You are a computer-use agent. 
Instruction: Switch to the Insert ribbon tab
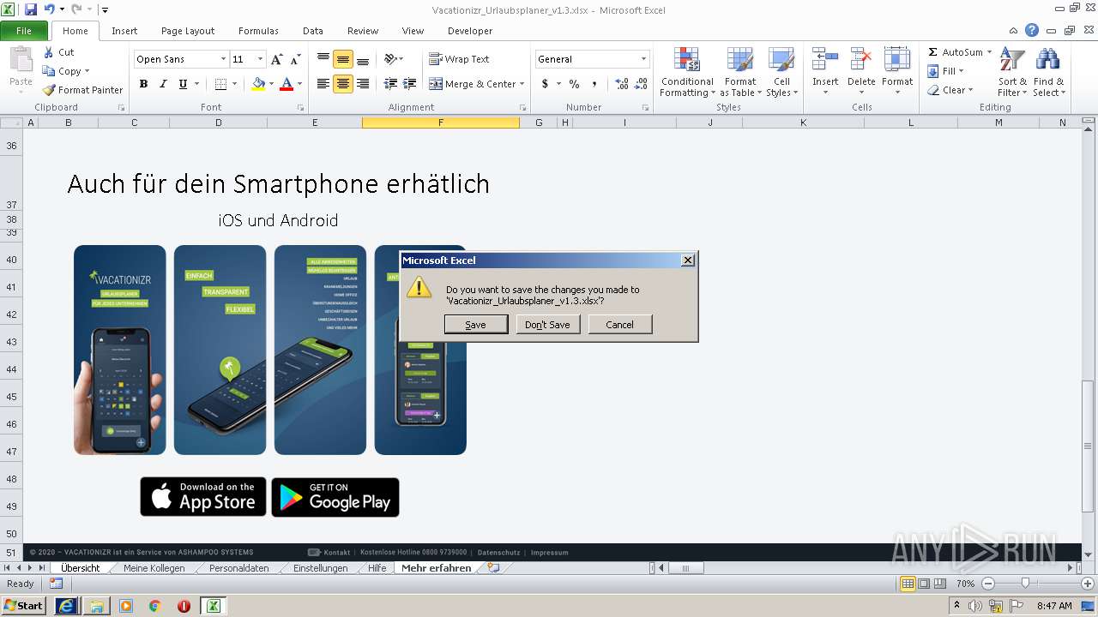(124, 31)
